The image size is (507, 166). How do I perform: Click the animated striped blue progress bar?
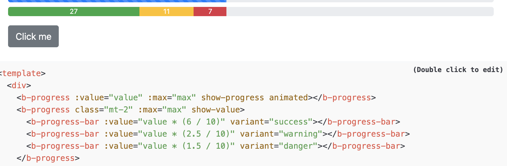[x=115, y=1]
